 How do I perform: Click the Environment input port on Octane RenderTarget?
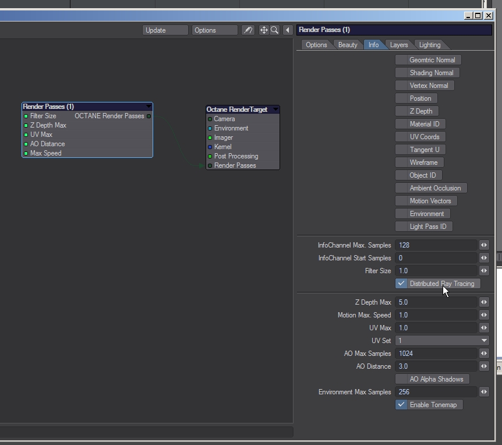(x=210, y=128)
